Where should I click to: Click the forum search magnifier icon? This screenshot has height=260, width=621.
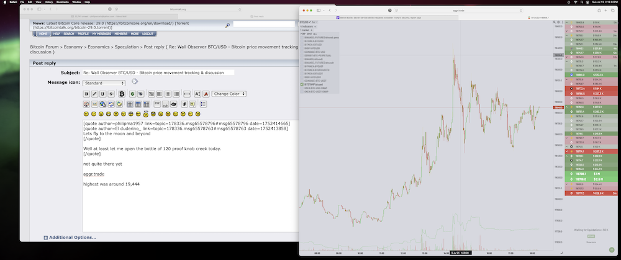[x=227, y=25]
